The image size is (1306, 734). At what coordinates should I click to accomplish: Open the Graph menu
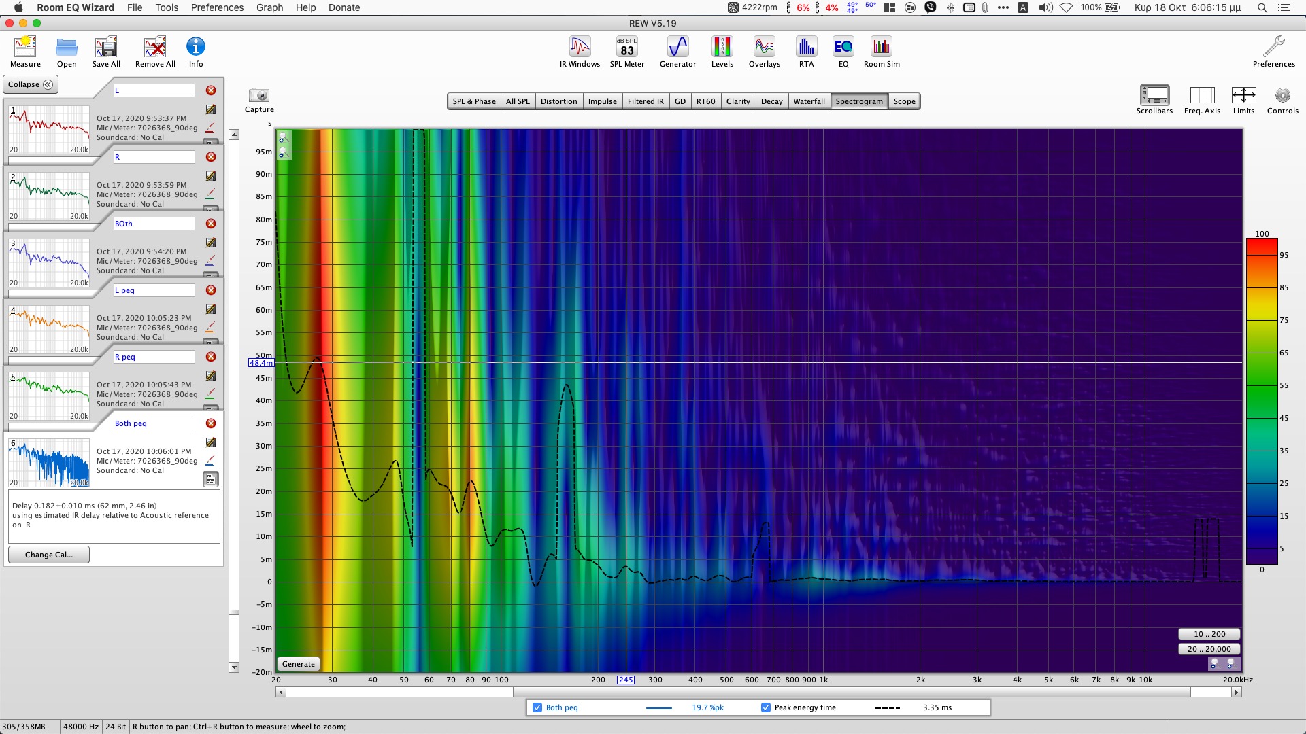[x=269, y=7]
